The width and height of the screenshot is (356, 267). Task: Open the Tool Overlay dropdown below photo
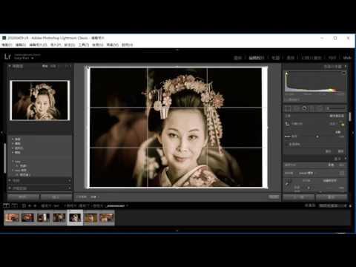point(94,197)
